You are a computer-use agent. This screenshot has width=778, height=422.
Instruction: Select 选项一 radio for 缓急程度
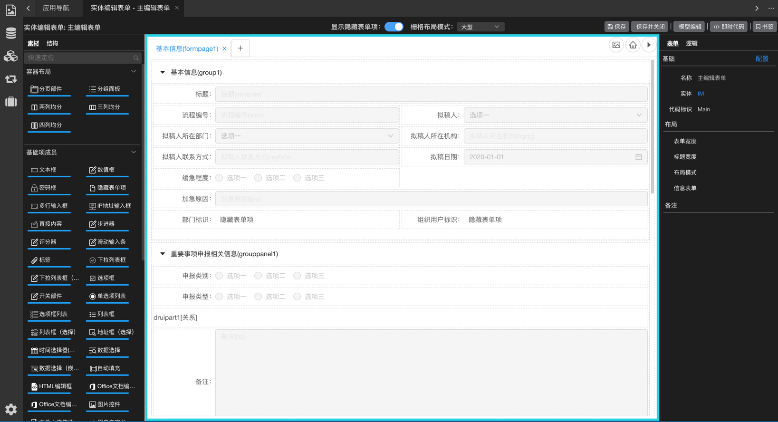click(219, 178)
